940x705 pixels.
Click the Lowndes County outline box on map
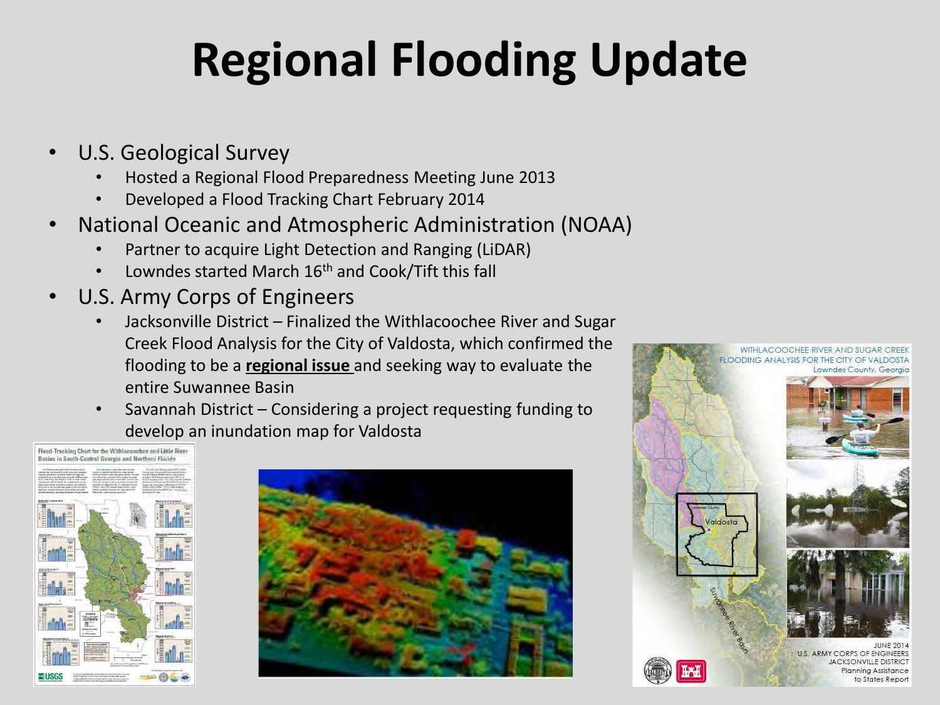pyautogui.click(x=717, y=534)
